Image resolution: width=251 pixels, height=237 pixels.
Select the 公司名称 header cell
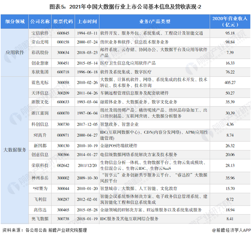tap(40, 21)
